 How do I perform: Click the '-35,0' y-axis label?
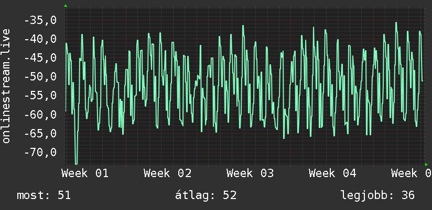click(x=40, y=20)
